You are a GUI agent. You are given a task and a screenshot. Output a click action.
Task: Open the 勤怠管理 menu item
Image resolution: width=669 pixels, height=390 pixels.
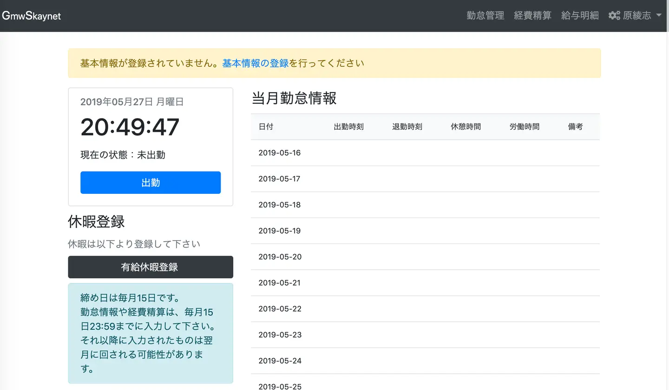485,15
